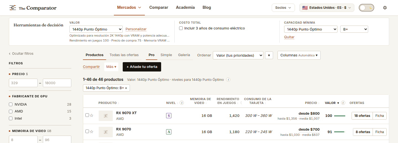
Task: Check the AMD manufacturer filter
Action: (x=11, y=111)
